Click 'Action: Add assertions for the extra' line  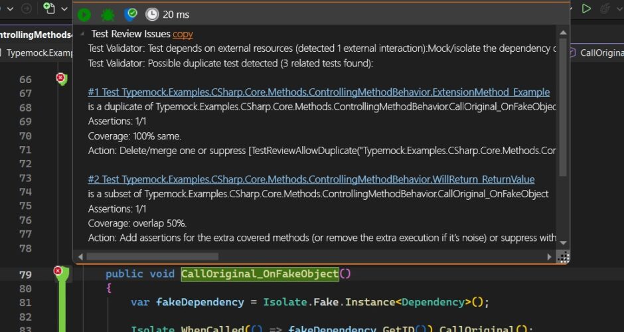tap(322, 238)
